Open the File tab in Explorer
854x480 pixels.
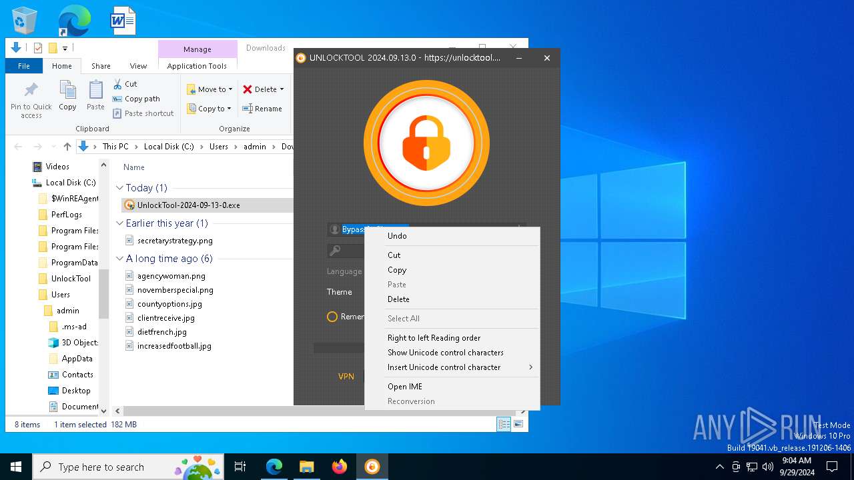(24, 66)
